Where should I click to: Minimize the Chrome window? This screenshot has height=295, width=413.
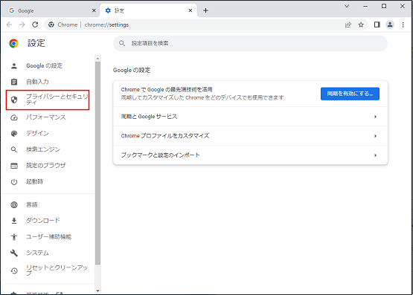click(365, 6)
